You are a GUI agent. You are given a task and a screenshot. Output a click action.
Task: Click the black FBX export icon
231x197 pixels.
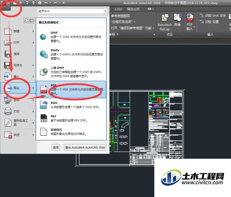click(44, 118)
